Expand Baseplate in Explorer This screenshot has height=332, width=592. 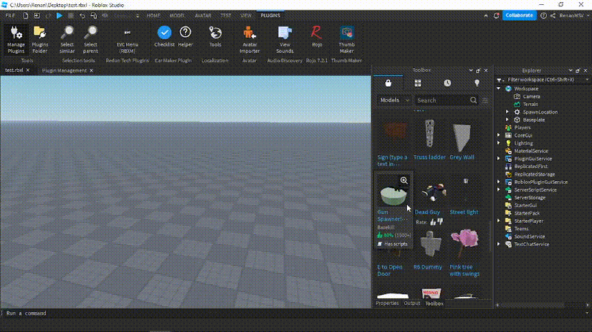click(x=507, y=120)
